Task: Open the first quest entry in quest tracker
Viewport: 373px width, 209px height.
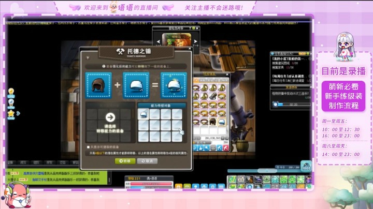Action: coord(290,58)
